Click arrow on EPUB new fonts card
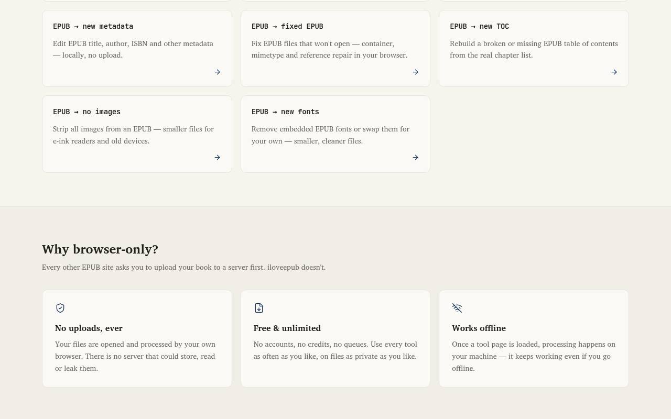This screenshot has width=671, height=419. [x=415, y=158]
